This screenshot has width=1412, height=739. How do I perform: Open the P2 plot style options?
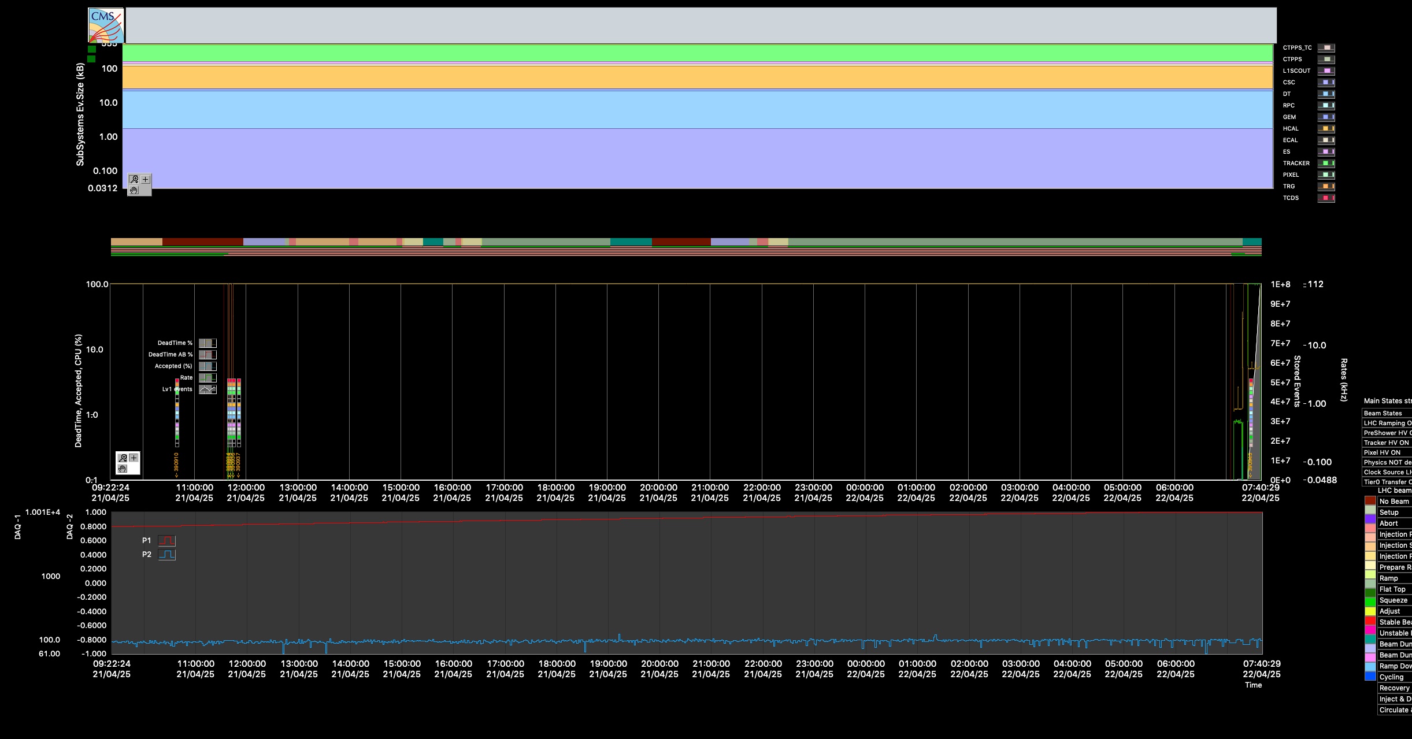(167, 555)
